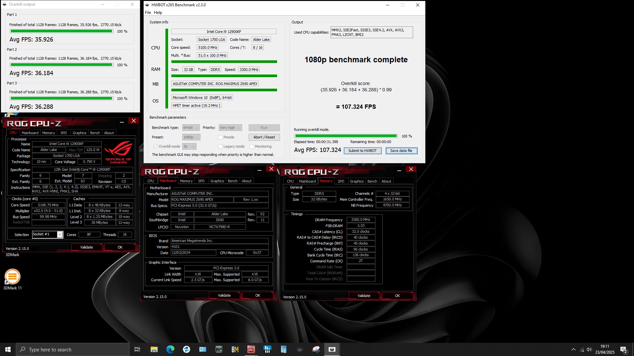Open the Priority Very high dropdown

click(x=230, y=128)
